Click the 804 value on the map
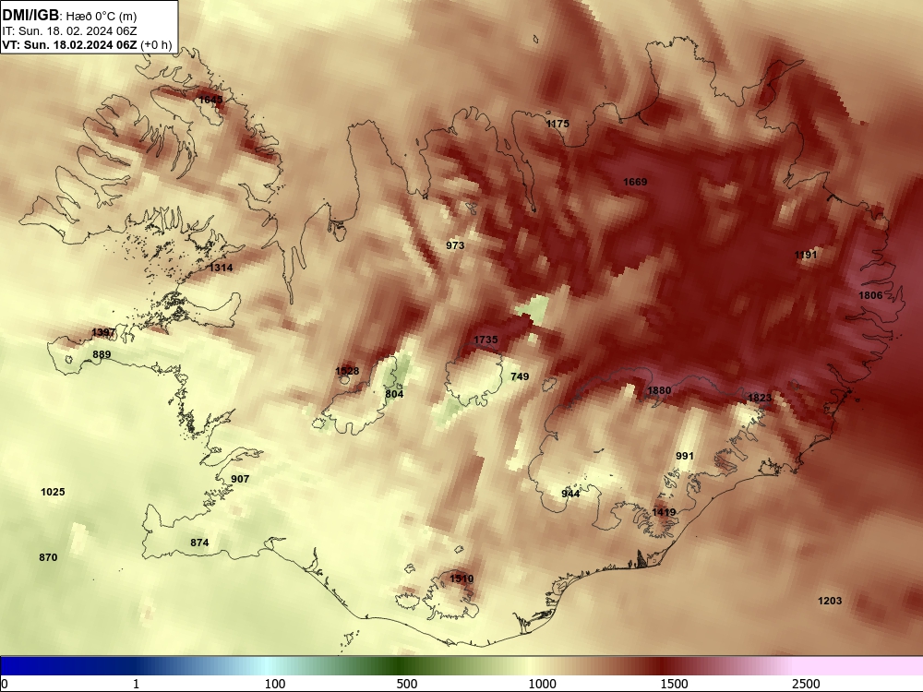 pos(394,394)
